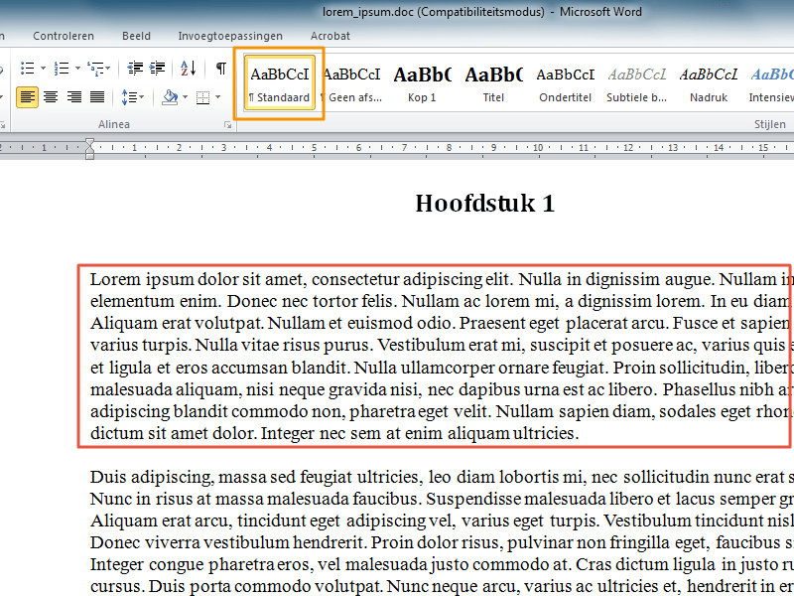Viewport: 794px width, 596px height.
Task: Open the bullet list style dropdown arrow
Action: tap(43, 68)
